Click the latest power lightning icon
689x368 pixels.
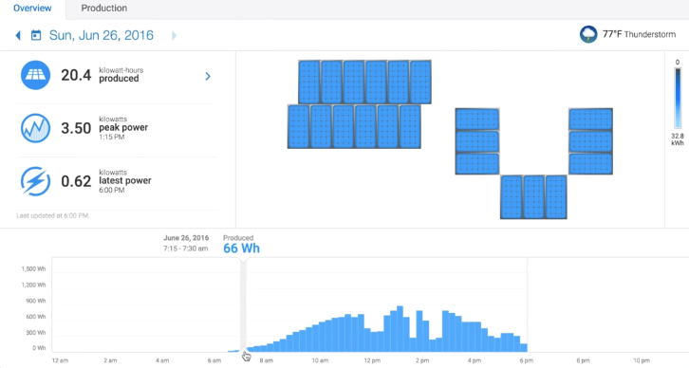(36, 181)
